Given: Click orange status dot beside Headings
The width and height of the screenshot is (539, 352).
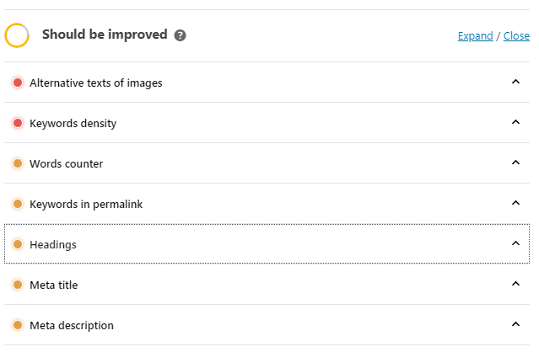Looking at the screenshot, I should click(x=18, y=244).
